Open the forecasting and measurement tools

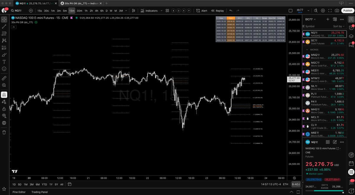[4, 48]
